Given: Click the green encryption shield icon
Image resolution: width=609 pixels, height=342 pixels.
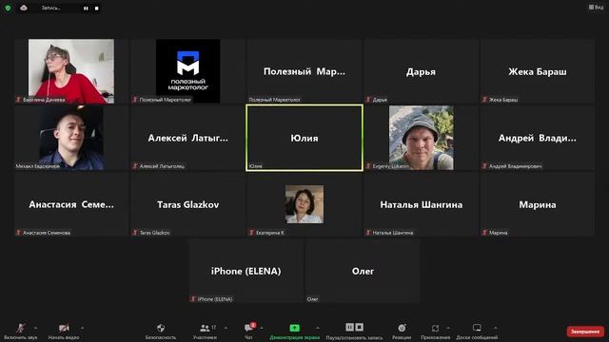Looking at the screenshot, I should tap(8, 8).
